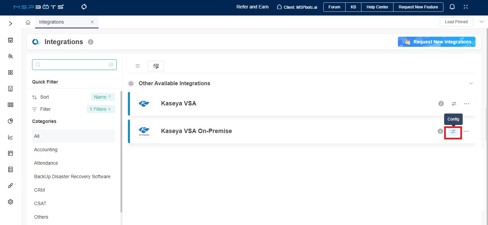The image size is (488, 225).
Task: Click the categories panel scrollbar
Action: [121, 152]
